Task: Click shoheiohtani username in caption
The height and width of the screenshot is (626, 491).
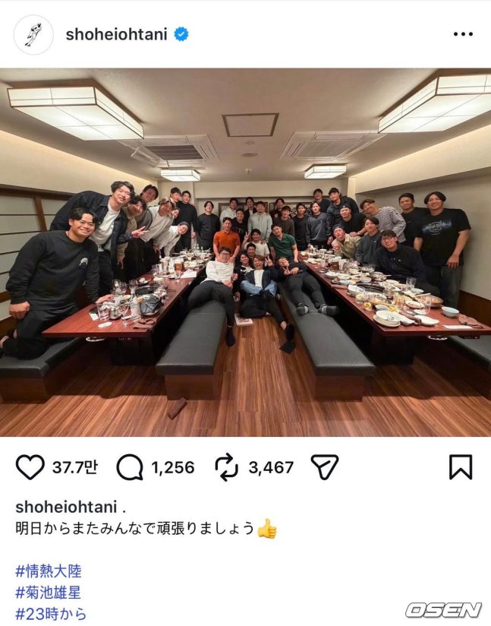Action: pos(66,507)
